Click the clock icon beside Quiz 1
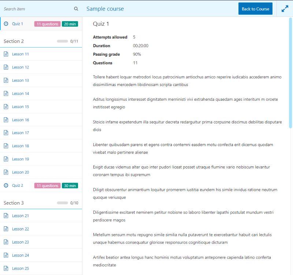 (x=6, y=24)
